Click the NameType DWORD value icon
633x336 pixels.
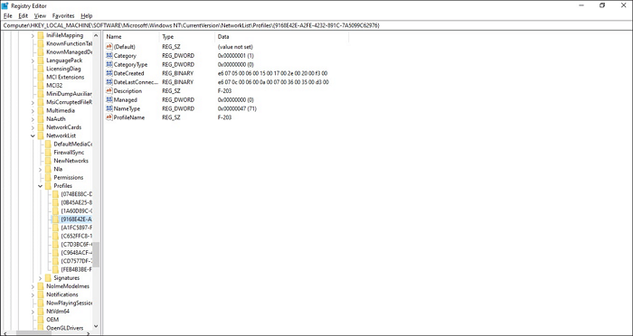(109, 108)
